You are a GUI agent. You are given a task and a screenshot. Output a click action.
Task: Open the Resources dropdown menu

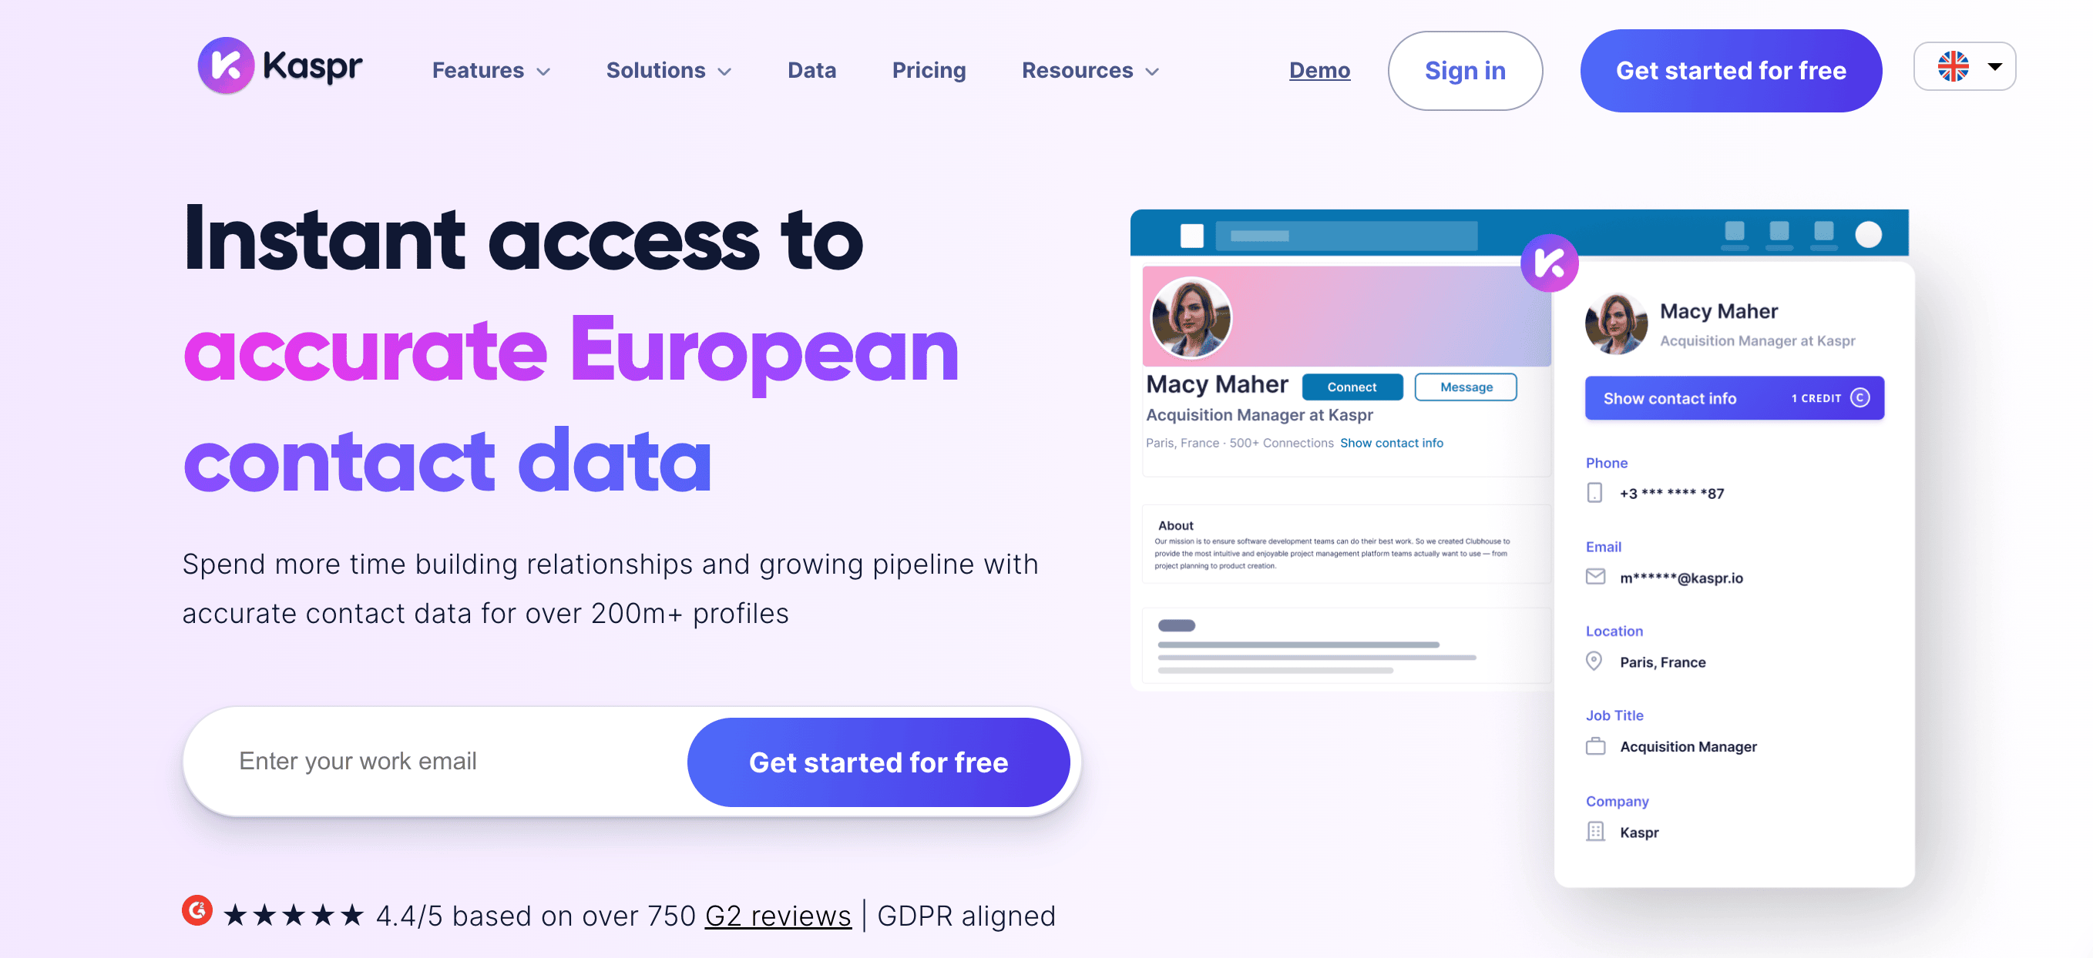pos(1089,71)
